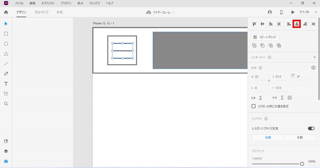Select the Zoom magnifier tool
This screenshot has height=168, width=320.
tap(6, 104)
